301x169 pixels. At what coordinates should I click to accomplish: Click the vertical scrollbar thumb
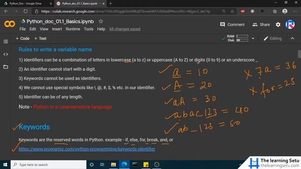pyautogui.click(x=299, y=54)
